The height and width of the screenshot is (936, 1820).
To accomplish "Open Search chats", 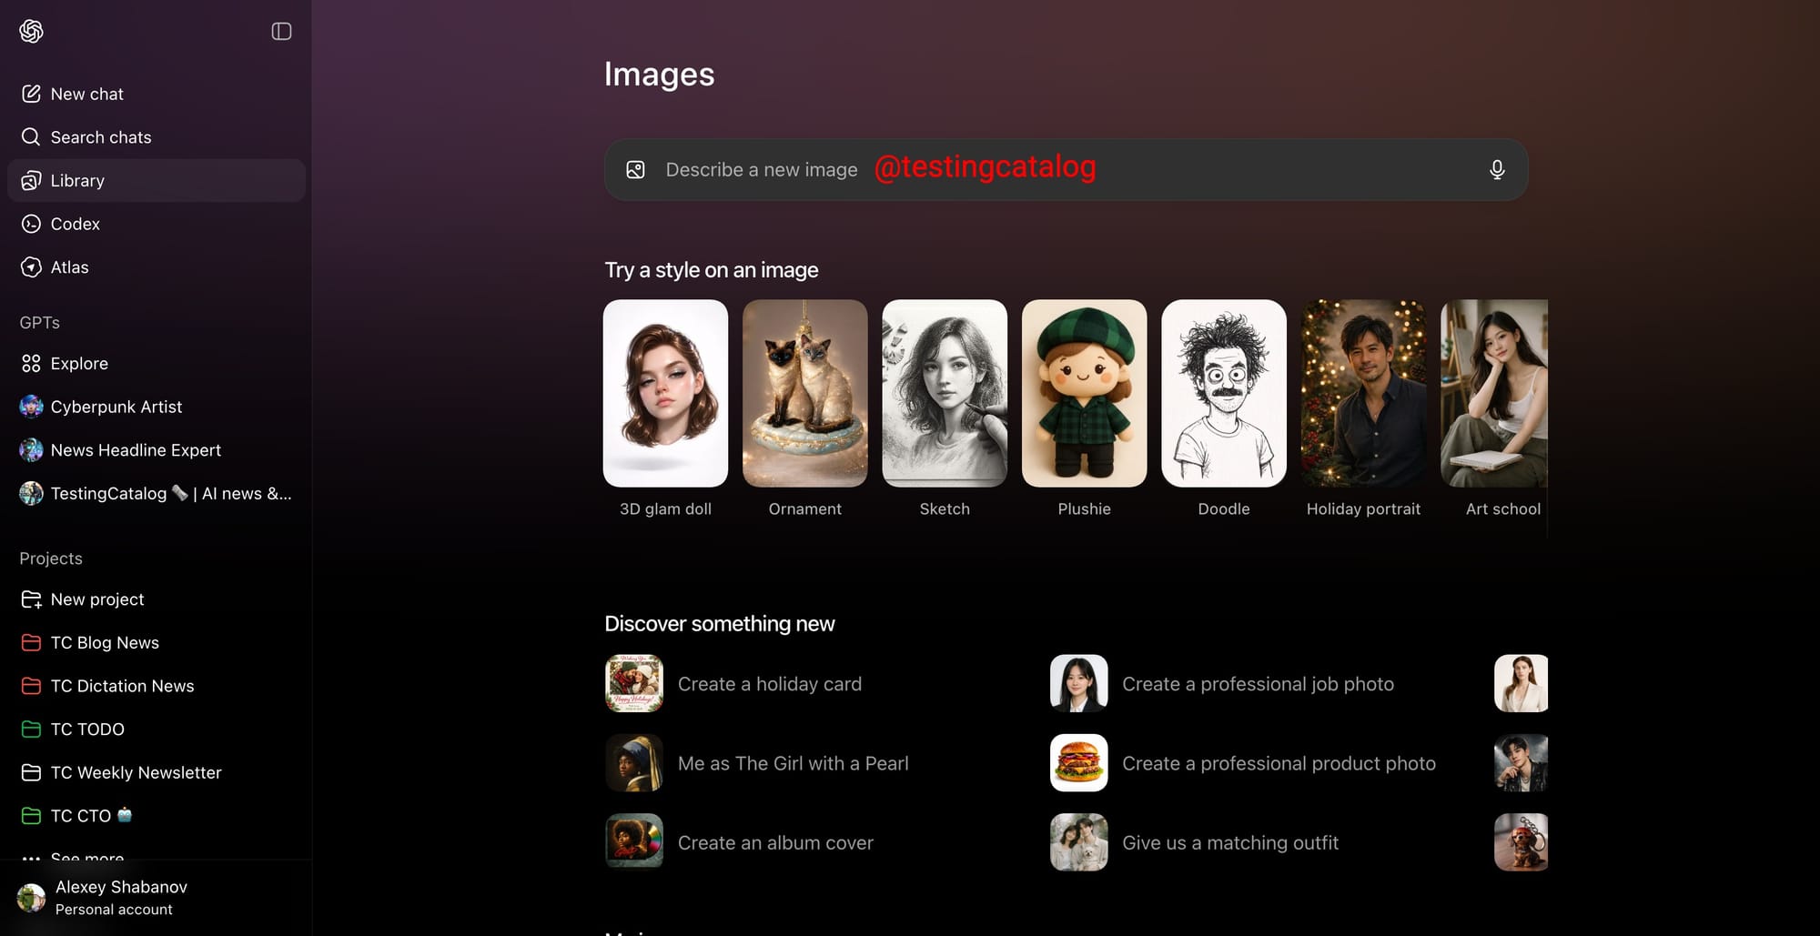I will [100, 136].
